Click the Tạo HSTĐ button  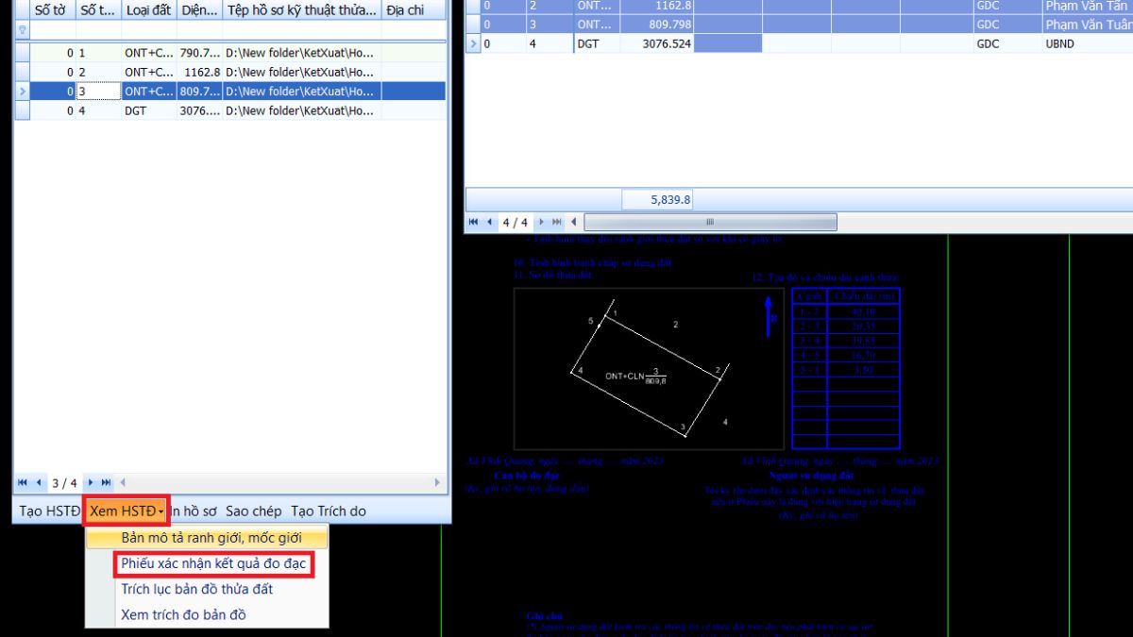click(x=49, y=511)
